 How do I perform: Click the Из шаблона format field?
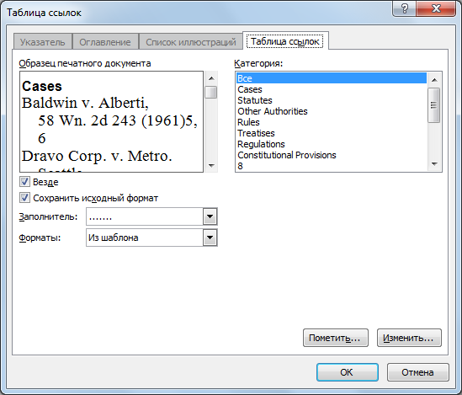tap(145, 238)
